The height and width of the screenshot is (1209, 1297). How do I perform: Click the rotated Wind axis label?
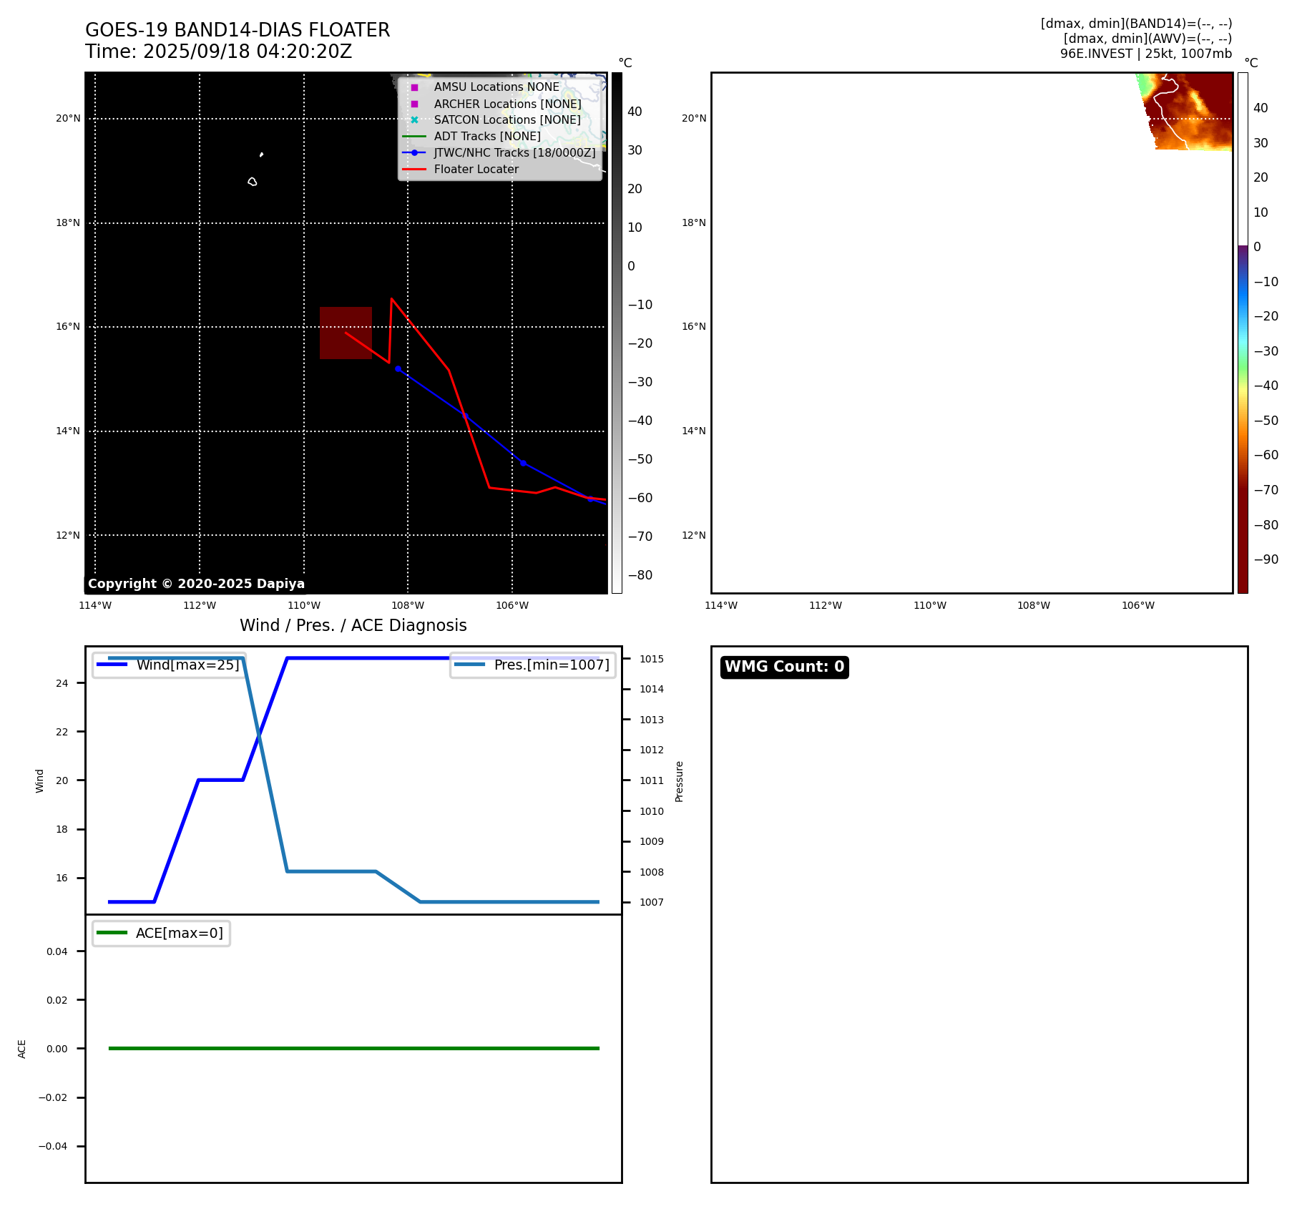click(x=39, y=780)
